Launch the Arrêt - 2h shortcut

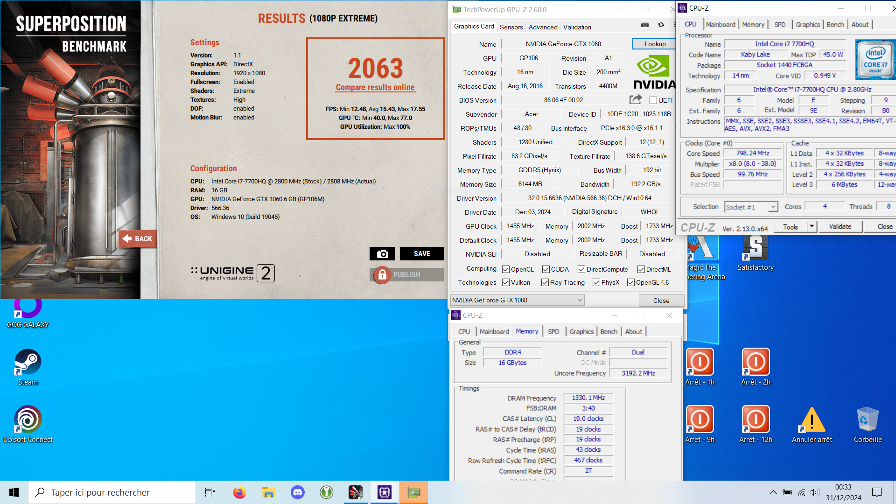[x=756, y=367]
